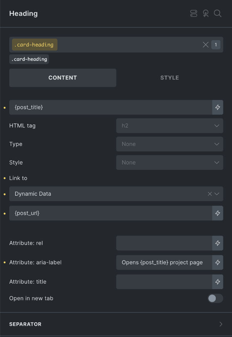232x337 pixels.
Task: Open the interactions icon in the top bar
Action: (x=206, y=14)
